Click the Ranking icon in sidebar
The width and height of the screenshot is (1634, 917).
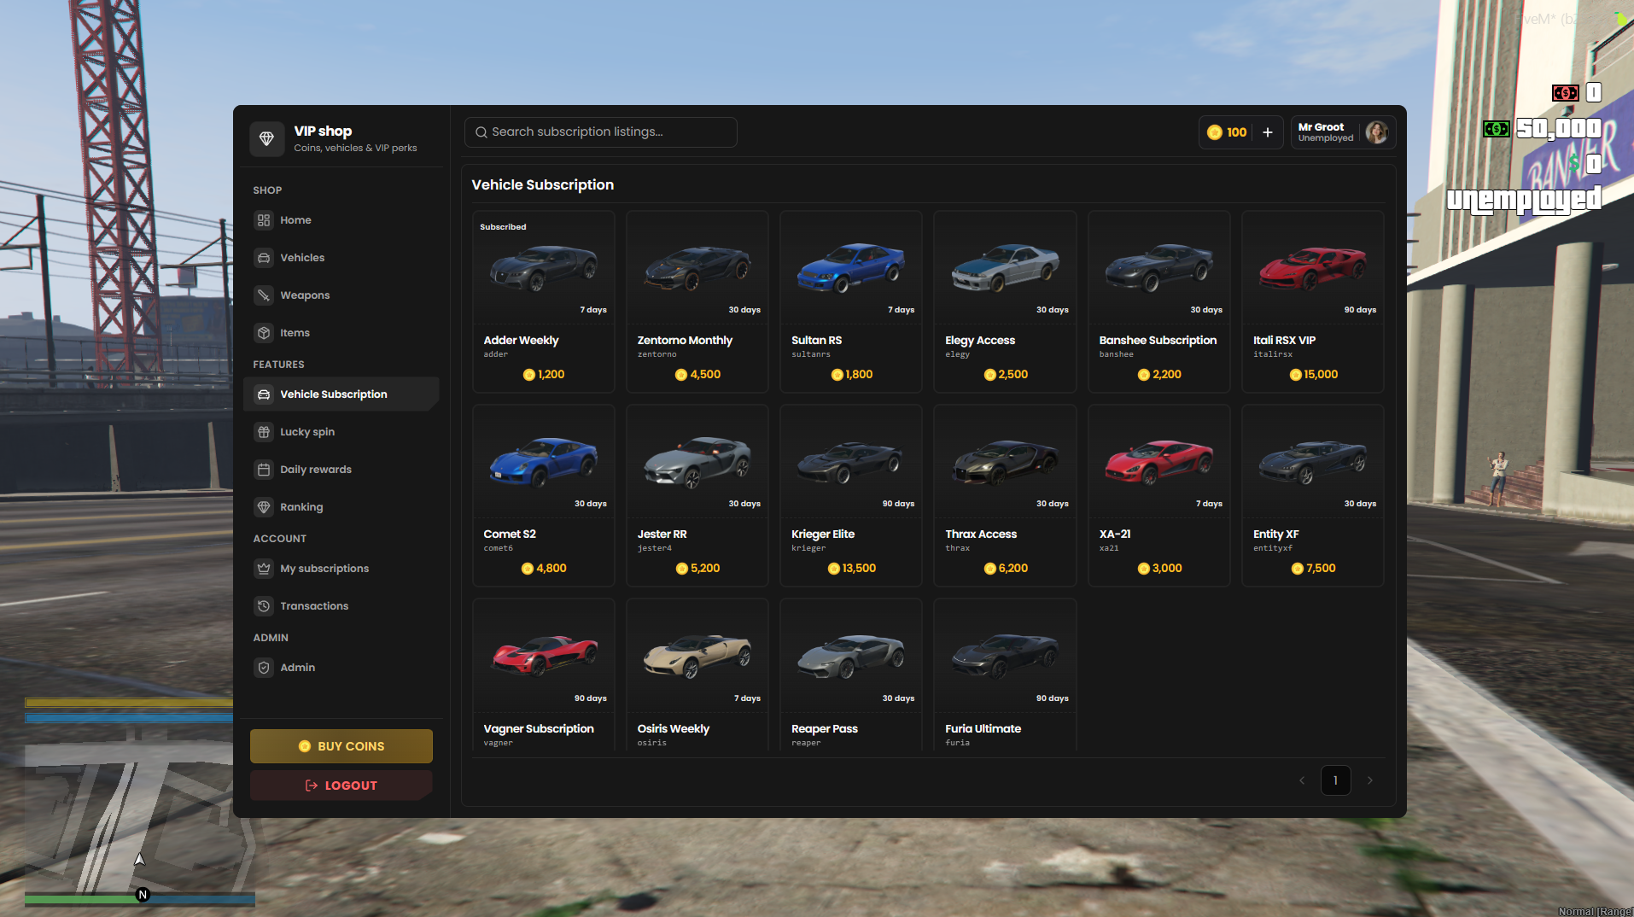(x=264, y=507)
